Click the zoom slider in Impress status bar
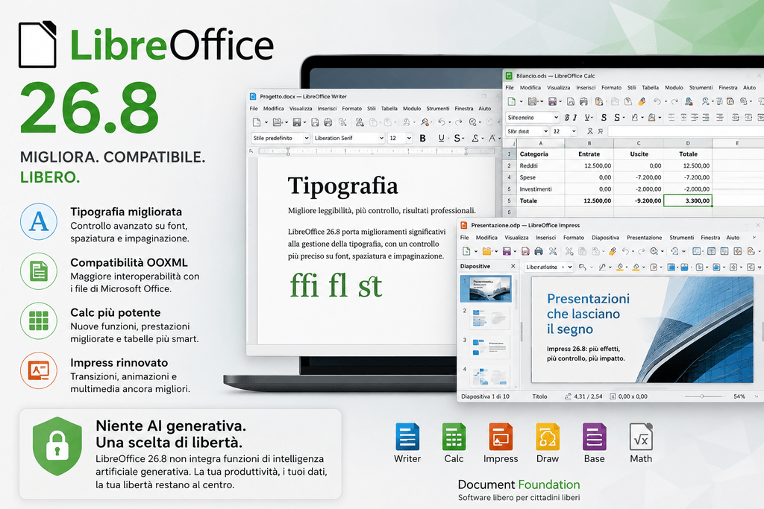Image resolution: width=764 pixels, height=509 pixels. pyautogui.click(x=702, y=396)
